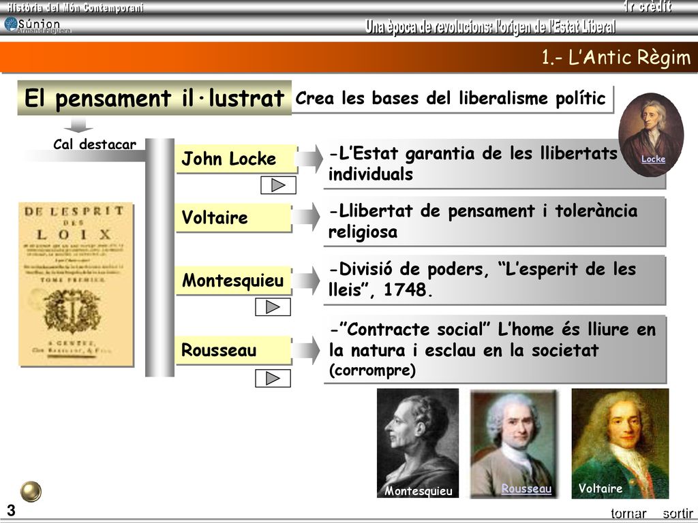Open the Locke link on the portrait
698x523 pixels.
(653, 159)
